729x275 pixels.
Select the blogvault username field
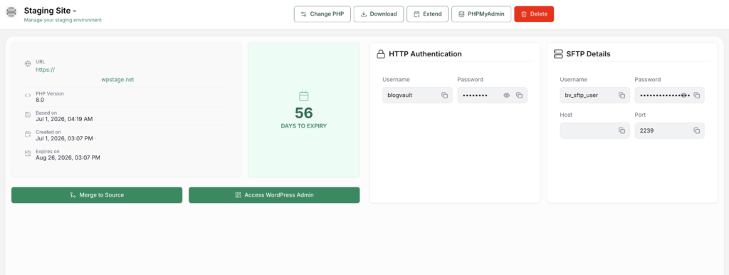[x=417, y=95]
